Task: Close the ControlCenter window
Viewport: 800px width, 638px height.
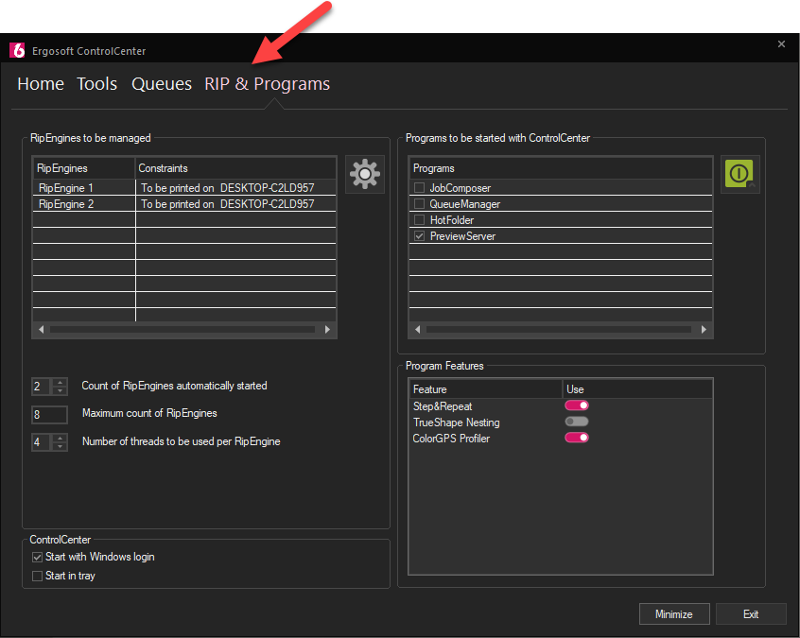Action: [781, 44]
